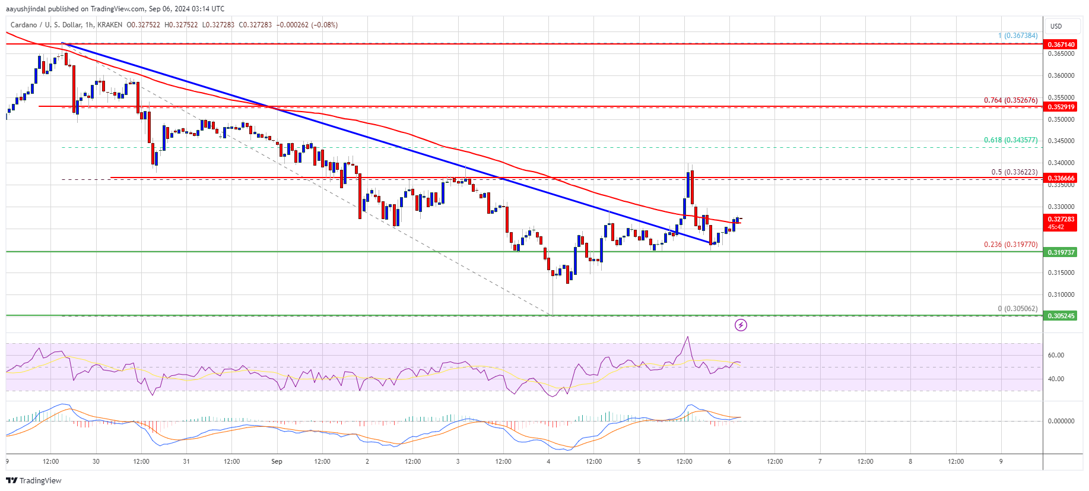Screen dimensions: 1089x491
Task: Click the current price 0.327283 countdown label
Action: tap(1061, 223)
